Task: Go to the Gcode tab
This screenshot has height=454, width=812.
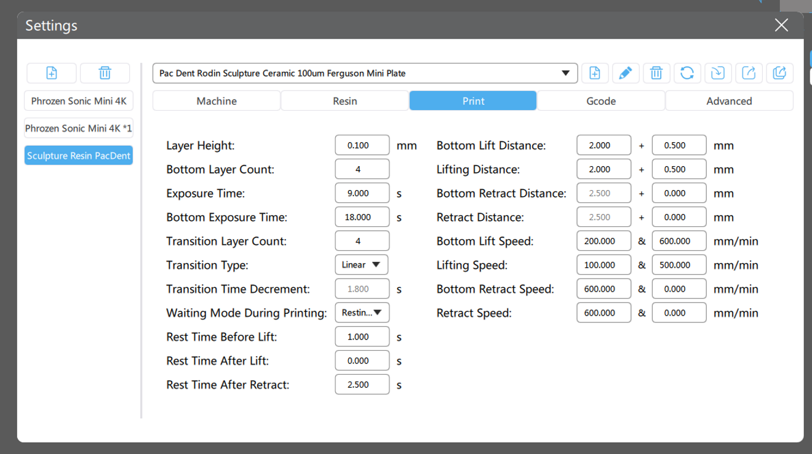Action: [601, 101]
